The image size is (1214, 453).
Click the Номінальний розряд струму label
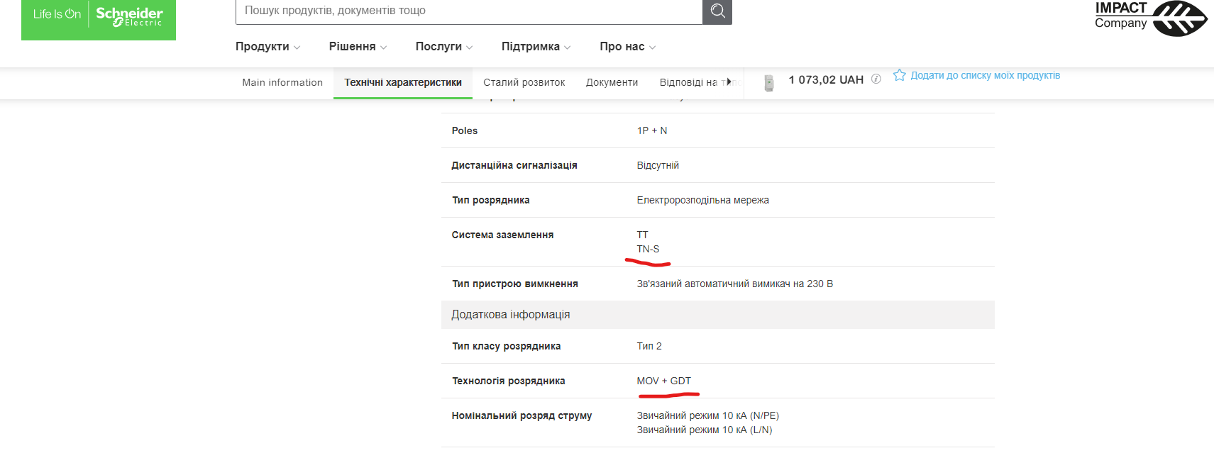tap(522, 415)
